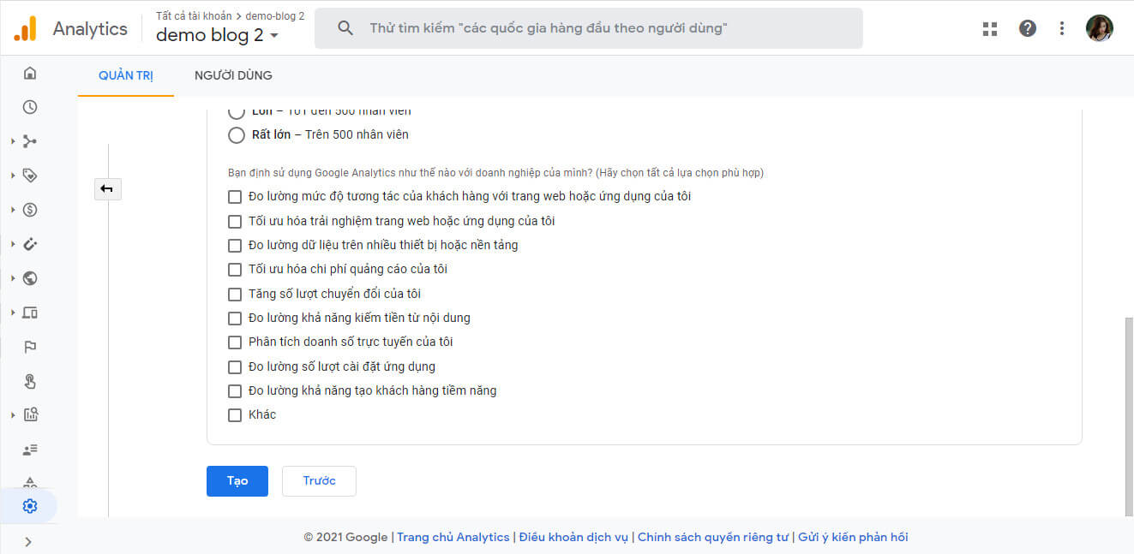Click the back arrow icon beside the form
1134x554 pixels.
pos(107,189)
